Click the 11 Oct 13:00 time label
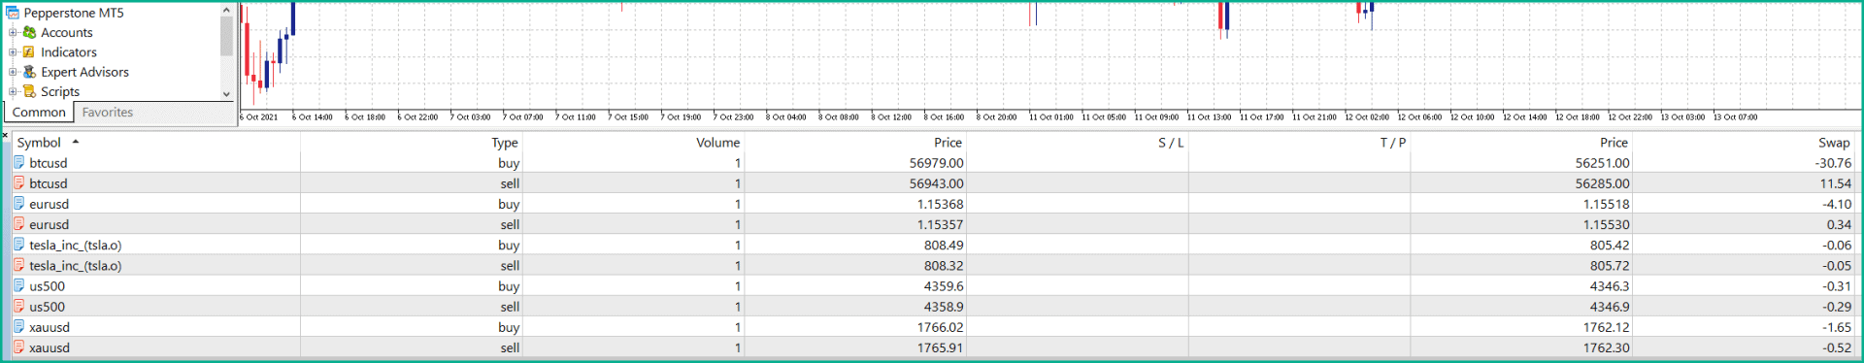 (1209, 117)
